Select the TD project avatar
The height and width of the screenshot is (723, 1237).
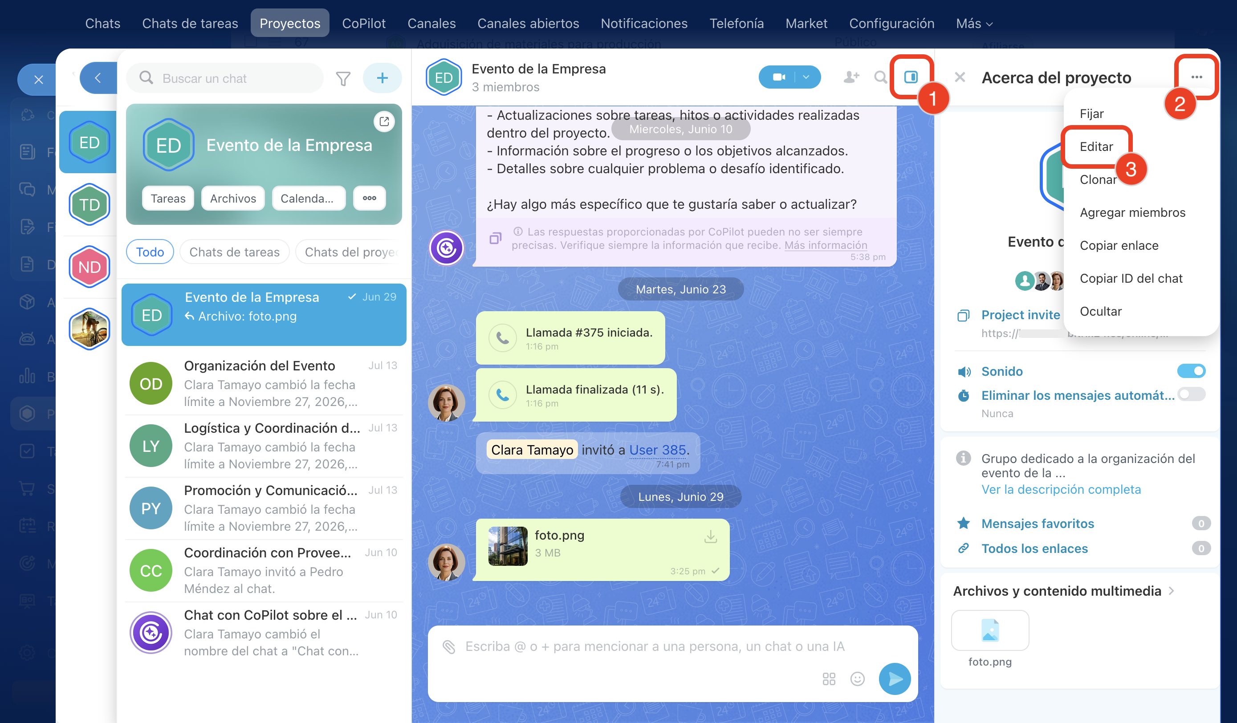click(90, 205)
